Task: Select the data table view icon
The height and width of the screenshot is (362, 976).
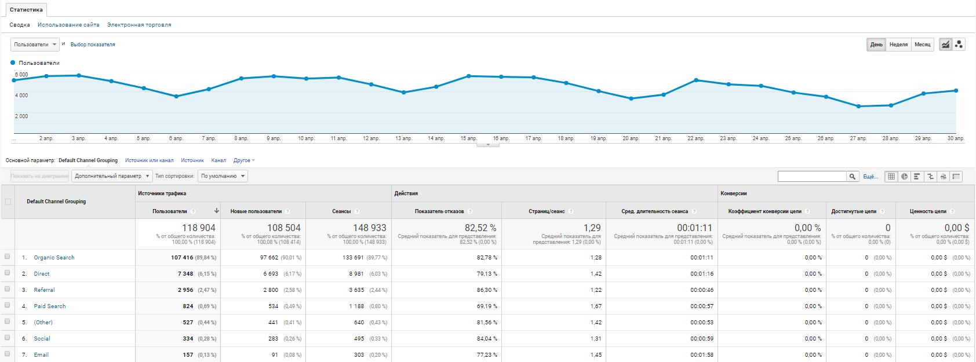Action: [891, 177]
